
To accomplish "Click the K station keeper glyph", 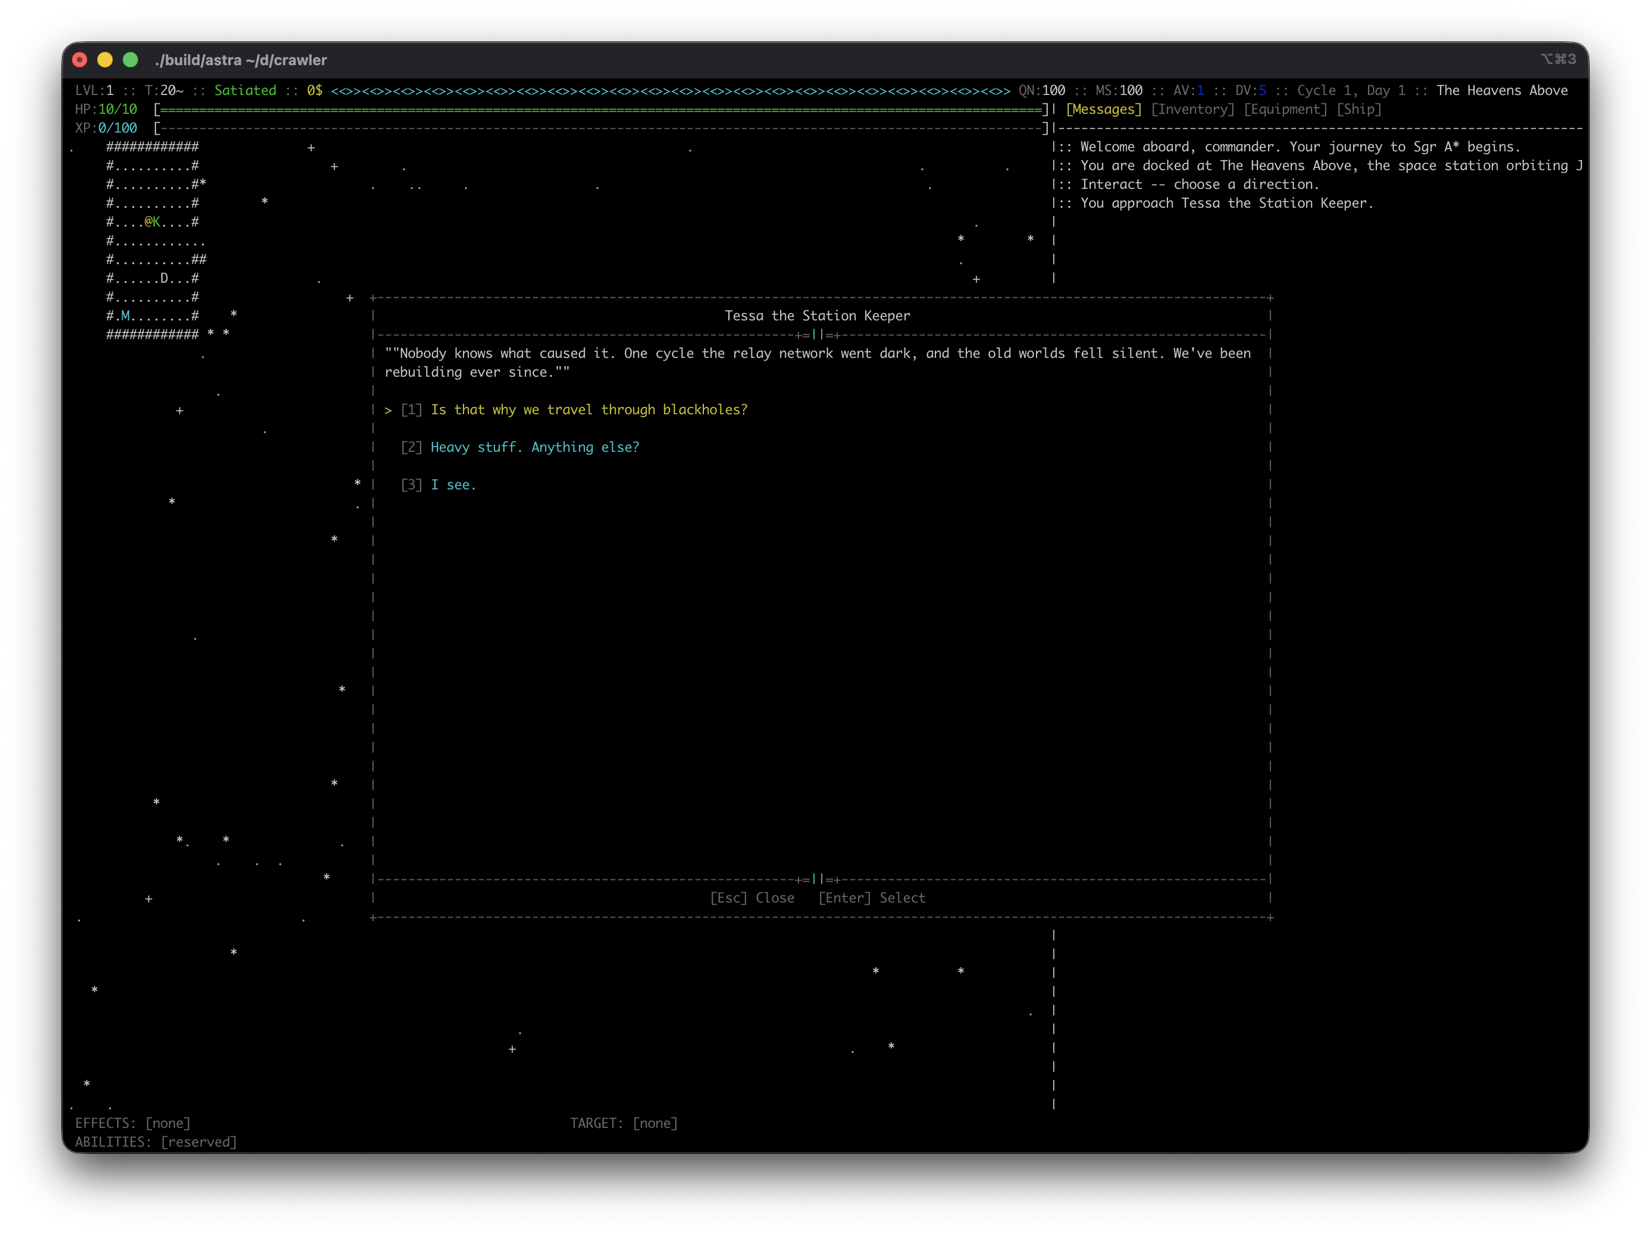I will [x=157, y=221].
